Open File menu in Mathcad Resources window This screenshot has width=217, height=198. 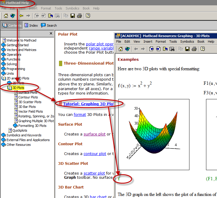119,41
